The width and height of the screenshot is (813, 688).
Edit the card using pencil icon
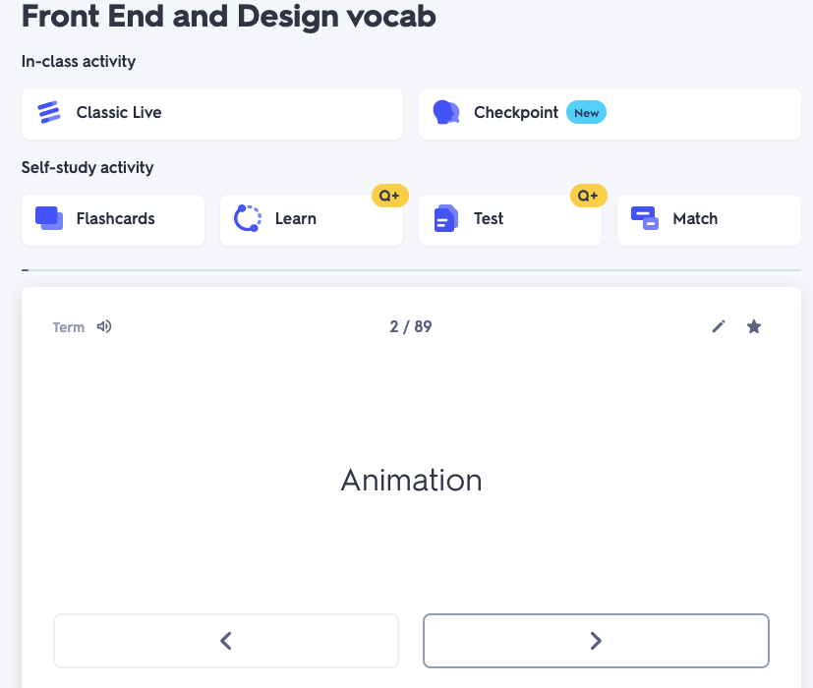pos(719,326)
